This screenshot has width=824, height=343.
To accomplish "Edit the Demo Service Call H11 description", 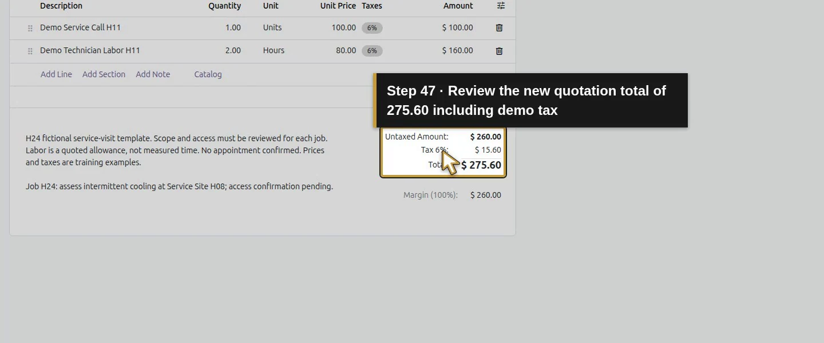I will point(80,27).
